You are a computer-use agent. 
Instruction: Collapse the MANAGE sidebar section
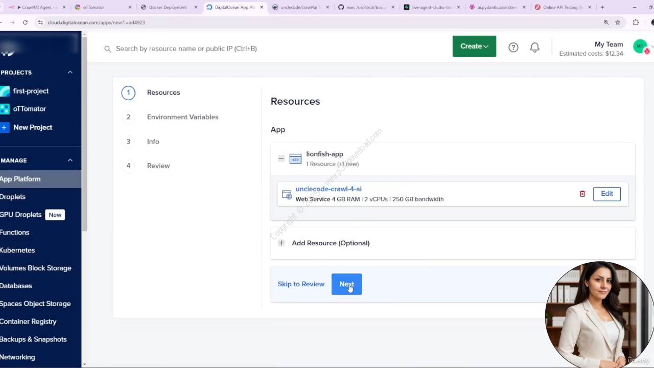(x=70, y=160)
